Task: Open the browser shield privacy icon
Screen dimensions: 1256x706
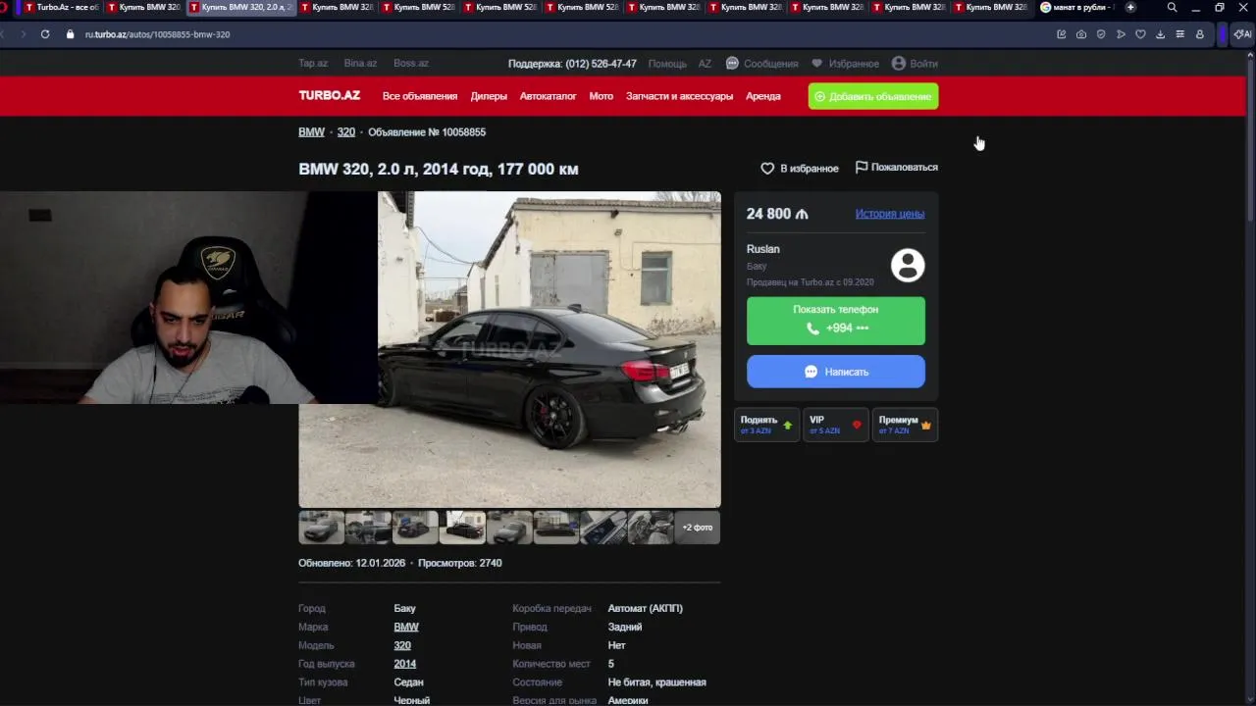Action: pyautogui.click(x=1101, y=34)
